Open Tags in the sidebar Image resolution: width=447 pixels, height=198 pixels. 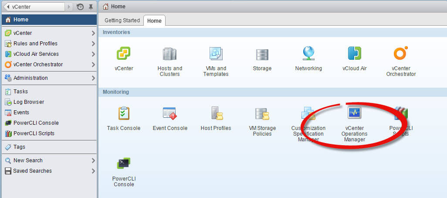click(49, 147)
